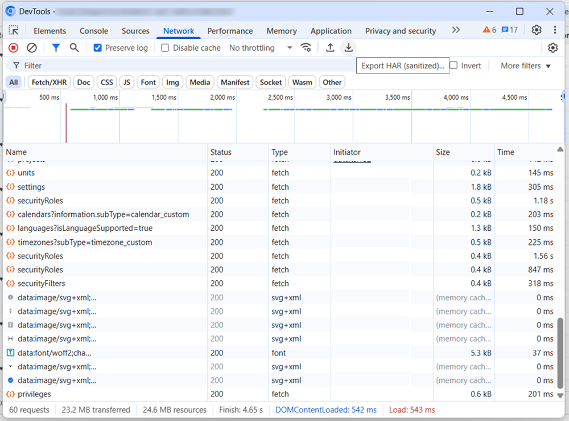Expand the More filters dropdown

point(525,66)
